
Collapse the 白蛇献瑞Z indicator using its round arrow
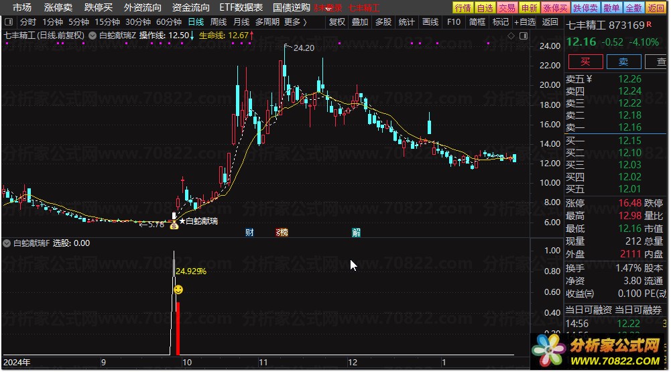[x=93, y=36]
